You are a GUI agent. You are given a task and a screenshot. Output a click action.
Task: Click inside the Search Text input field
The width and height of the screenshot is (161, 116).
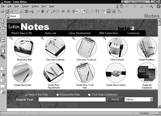tap(72, 100)
